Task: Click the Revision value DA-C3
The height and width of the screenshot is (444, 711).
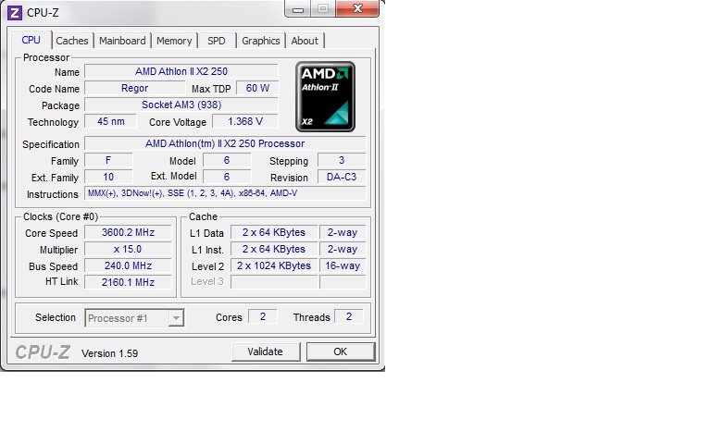Action: coord(342,178)
